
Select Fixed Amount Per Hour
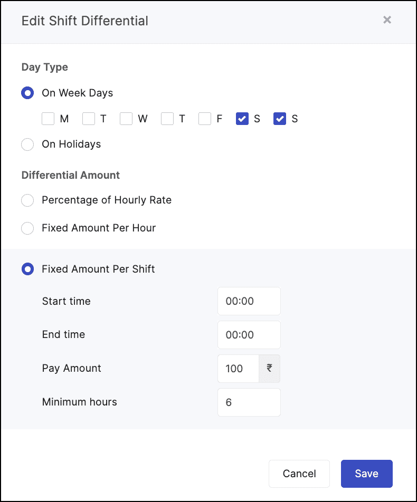pyautogui.click(x=27, y=228)
